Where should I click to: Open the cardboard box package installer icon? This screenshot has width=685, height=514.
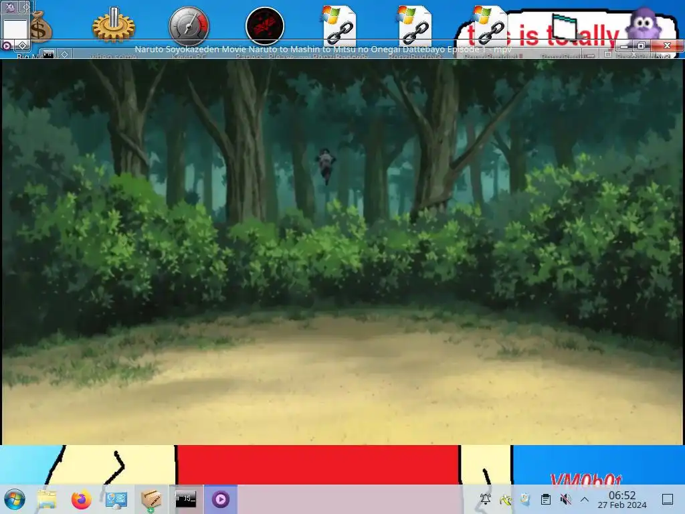point(151,499)
